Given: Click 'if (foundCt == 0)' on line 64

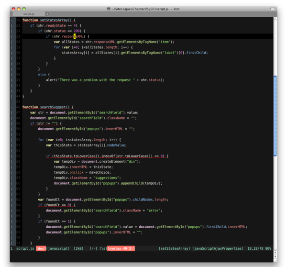Looking at the screenshot, I should (55, 205).
